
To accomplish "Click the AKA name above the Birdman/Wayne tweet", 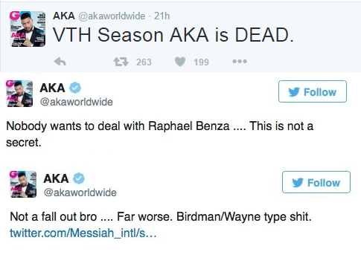I will tap(56, 178).
